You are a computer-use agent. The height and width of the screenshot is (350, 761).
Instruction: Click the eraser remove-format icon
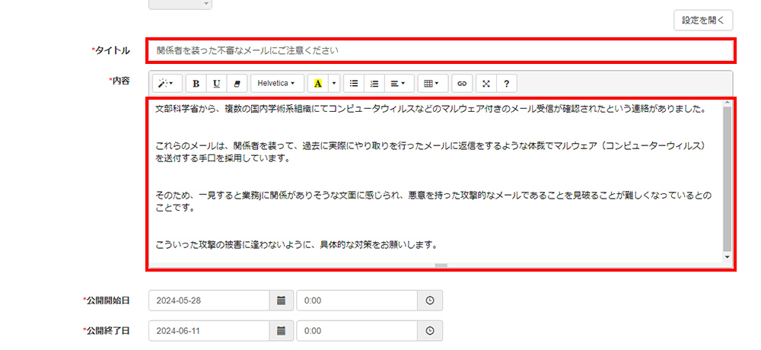click(237, 83)
